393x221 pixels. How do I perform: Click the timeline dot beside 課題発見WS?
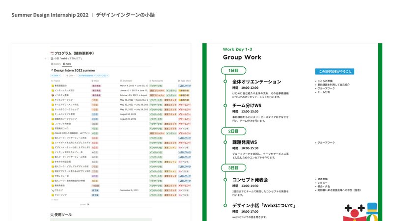point(225,142)
